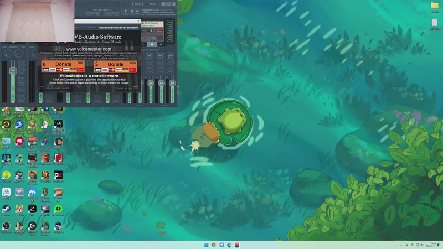Open the Voicemeeter Menu button
443x249 pixels.
point(153,4)
